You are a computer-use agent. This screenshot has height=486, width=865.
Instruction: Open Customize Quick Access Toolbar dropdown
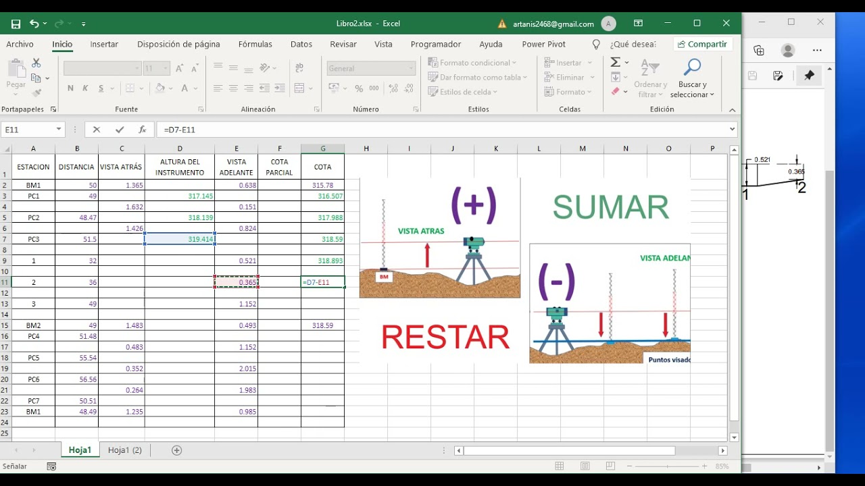point(84,24)
